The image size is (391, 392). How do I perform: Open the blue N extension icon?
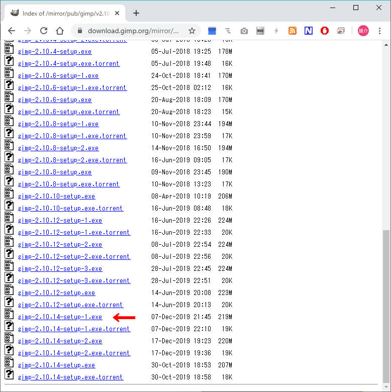(309, 31)
